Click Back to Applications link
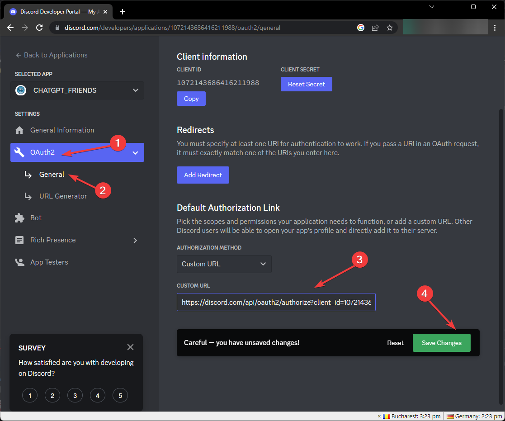 pos(52,55)
